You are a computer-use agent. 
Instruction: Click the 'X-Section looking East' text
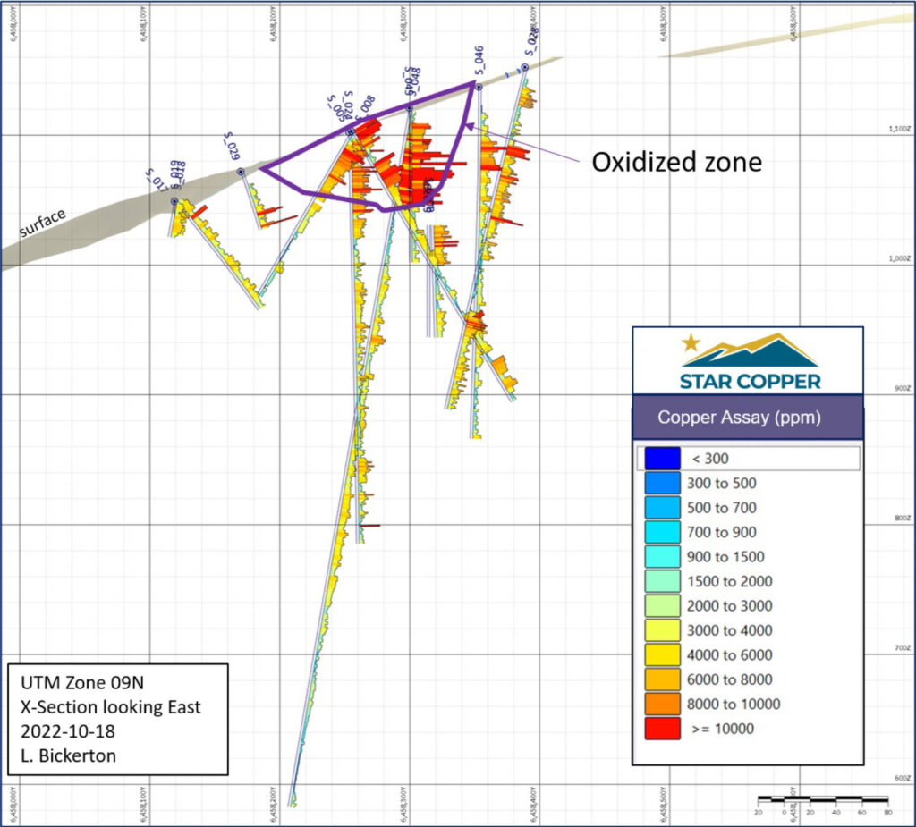tap(111, 707)
